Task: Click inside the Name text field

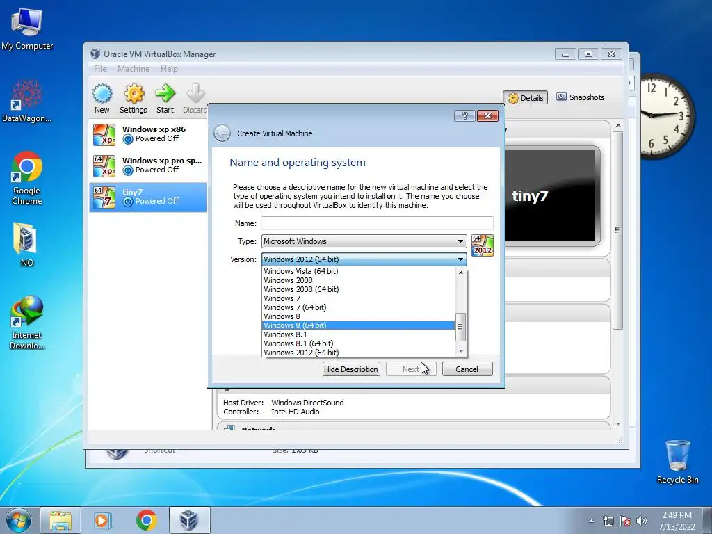Action: tap(378, 223)
